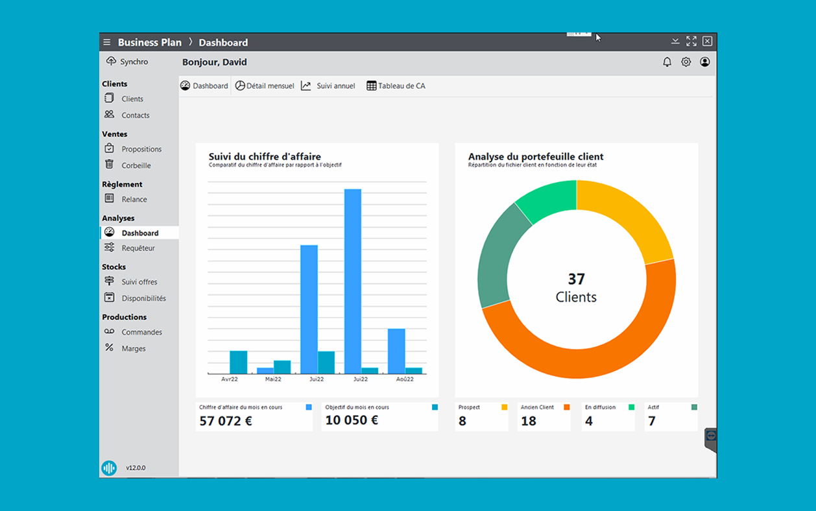Screen dimensions: 816x511
Task: Click green En diffusion legend swatch
Action: point(631,407)
